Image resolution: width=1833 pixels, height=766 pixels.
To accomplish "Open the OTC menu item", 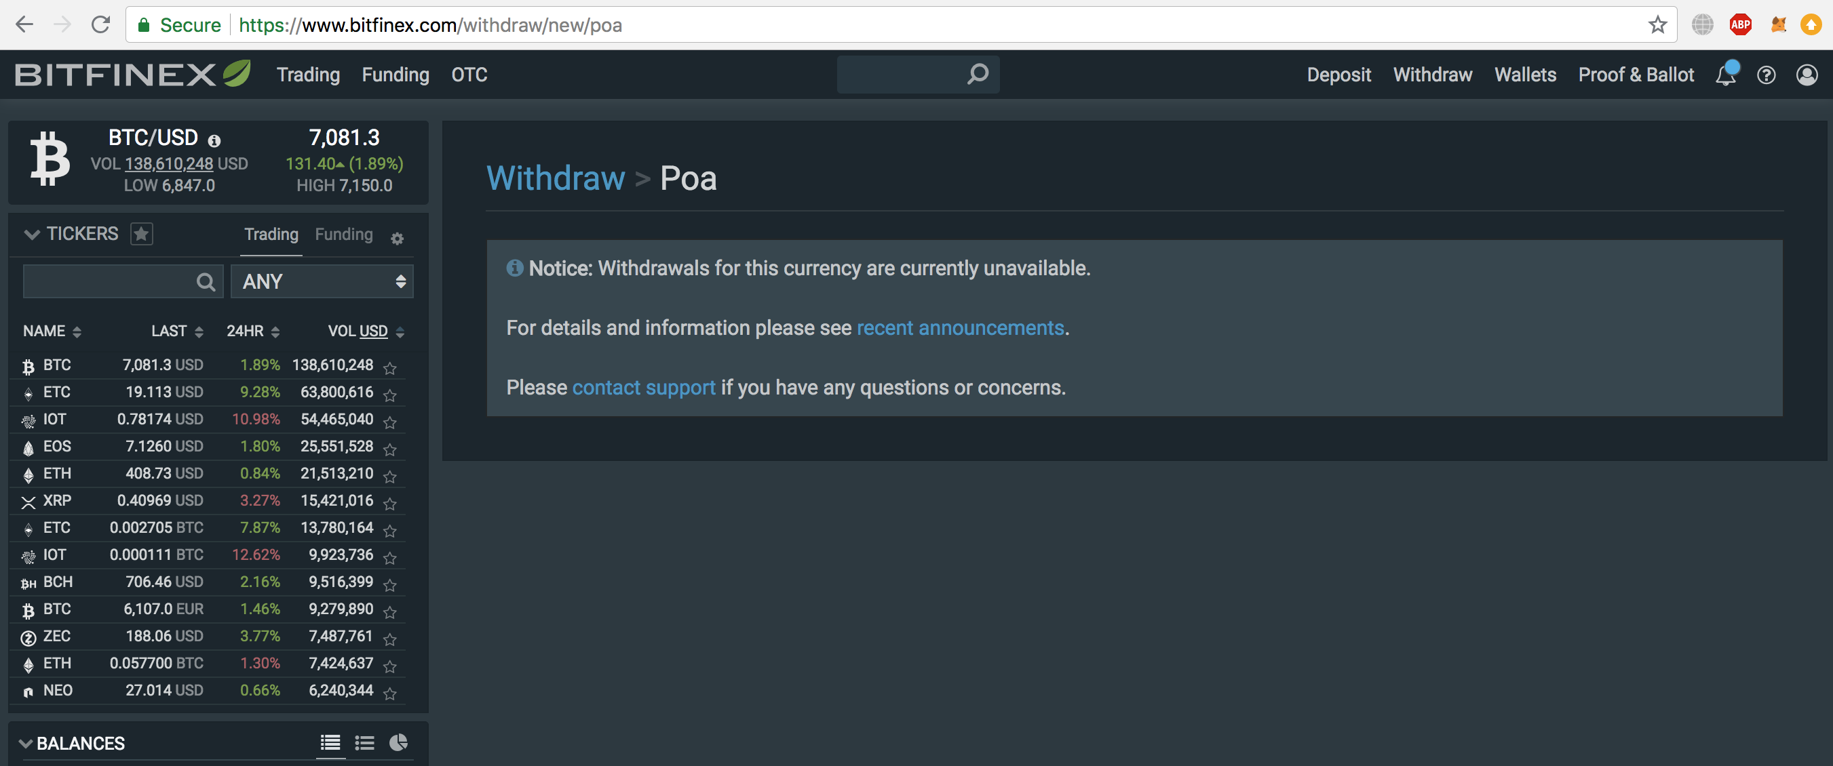I will pyautogui.click(x=469, y=75).
